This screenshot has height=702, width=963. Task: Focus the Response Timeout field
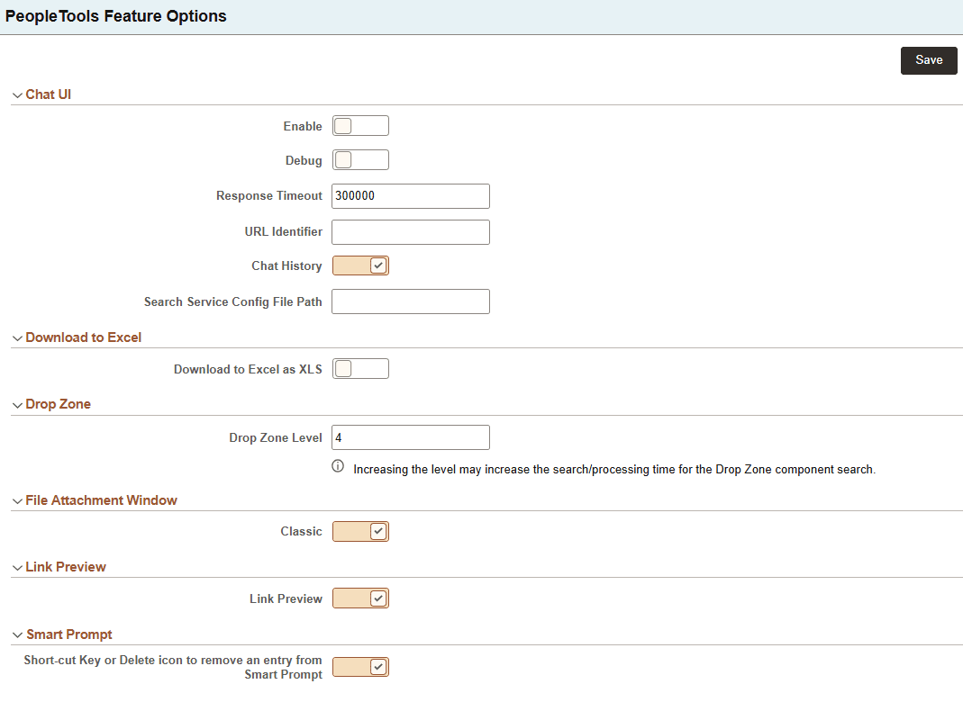coord(411,196)
